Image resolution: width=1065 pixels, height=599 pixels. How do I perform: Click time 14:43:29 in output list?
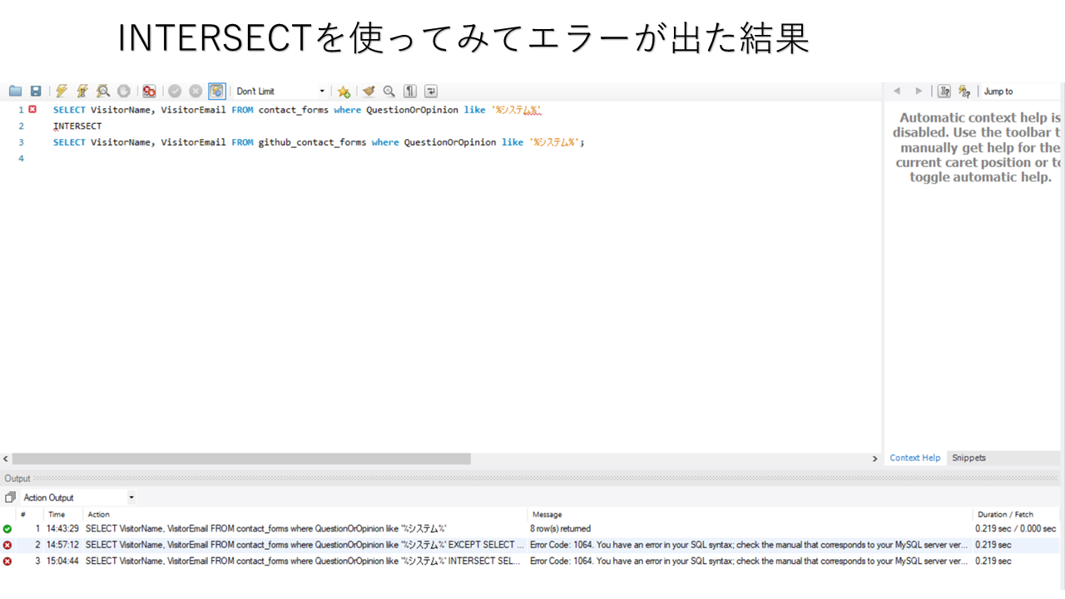tap(62, 529)
